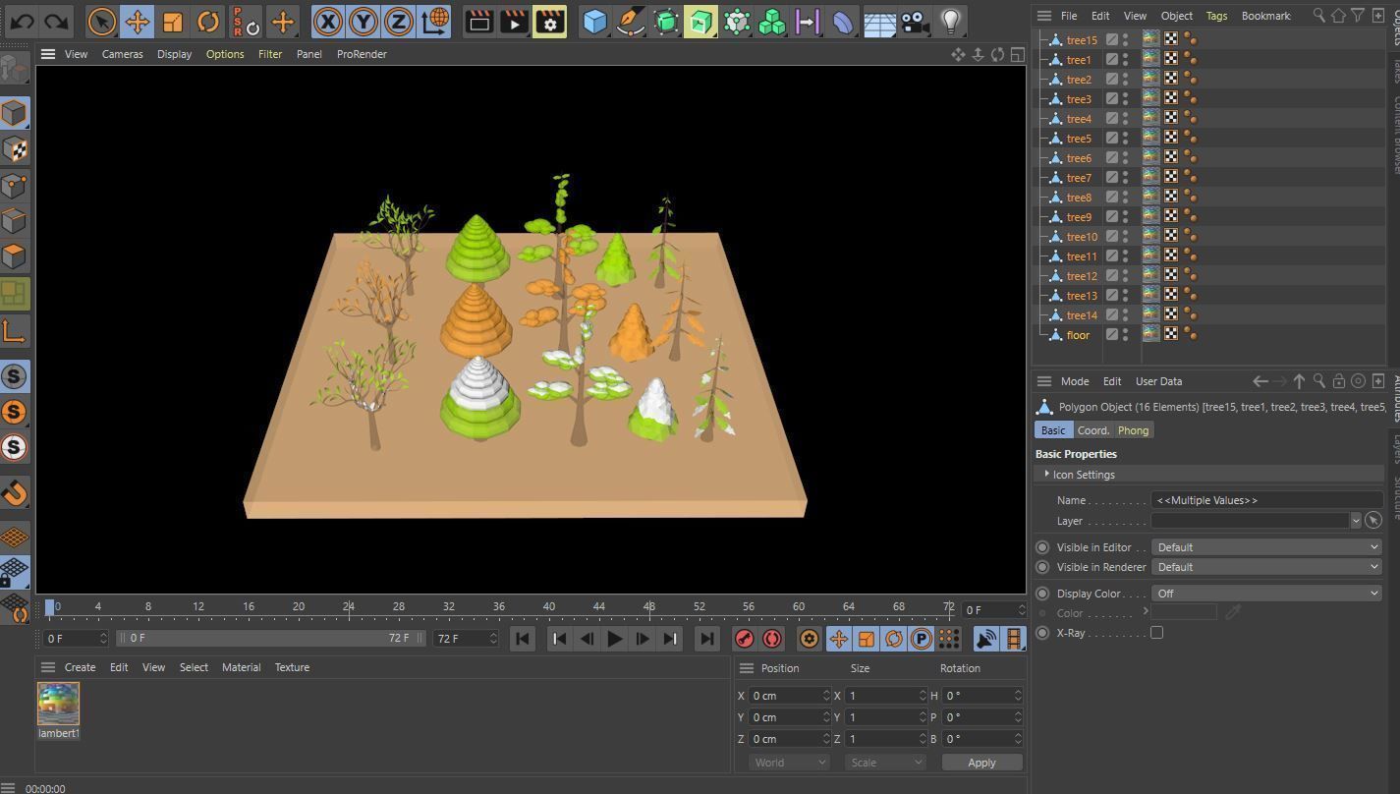Toggle Y axis lock

tap(364, 21)
